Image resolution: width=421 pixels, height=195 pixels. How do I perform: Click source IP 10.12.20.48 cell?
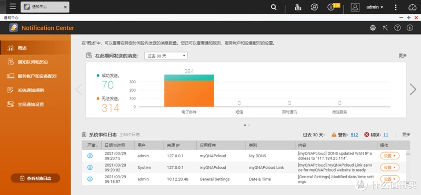pos(177,179)
